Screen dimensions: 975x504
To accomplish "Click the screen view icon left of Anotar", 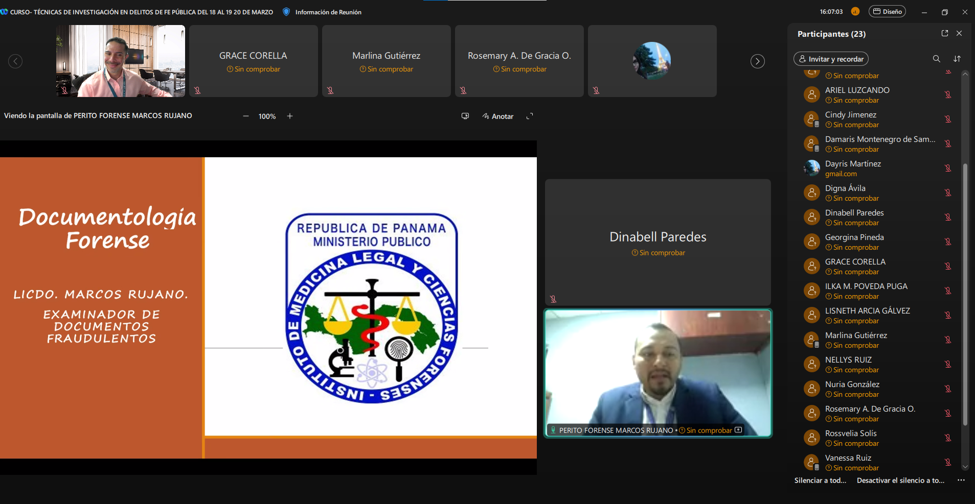I will tap(465, 116).
